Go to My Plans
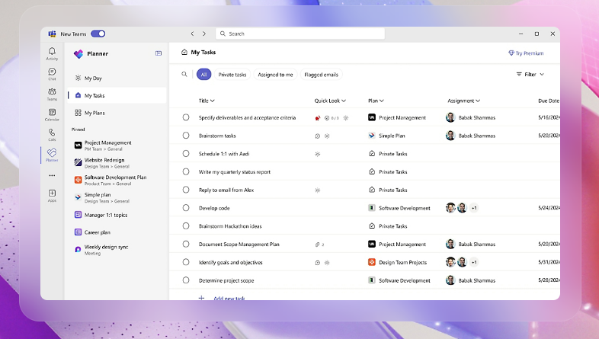This screenshot has width=599, height=339. 117,113
